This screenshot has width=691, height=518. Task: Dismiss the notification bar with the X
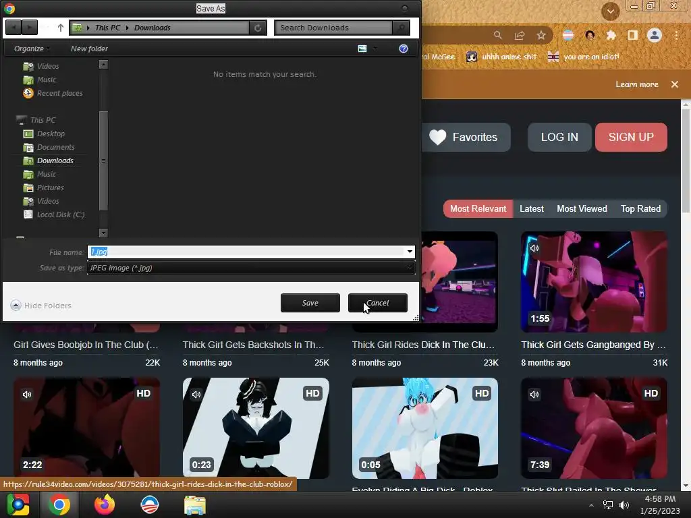coord(675,84)
